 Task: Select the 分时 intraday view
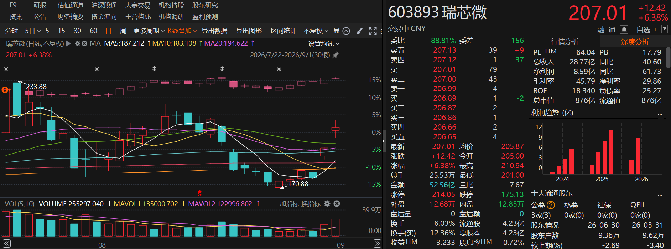(x=12, y=31)
